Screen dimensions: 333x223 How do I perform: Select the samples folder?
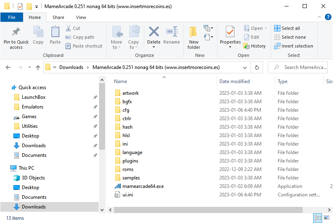(x=127, y=178)
